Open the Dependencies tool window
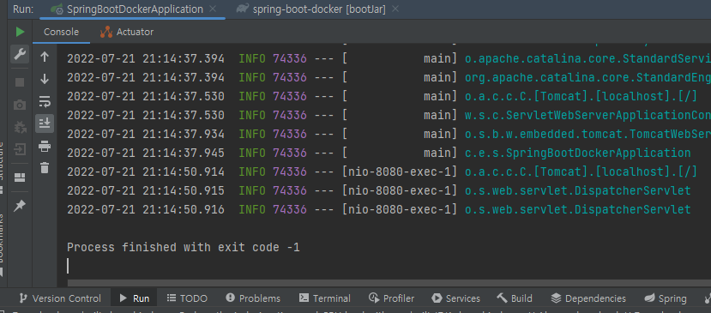 click(x=588, y=298)
